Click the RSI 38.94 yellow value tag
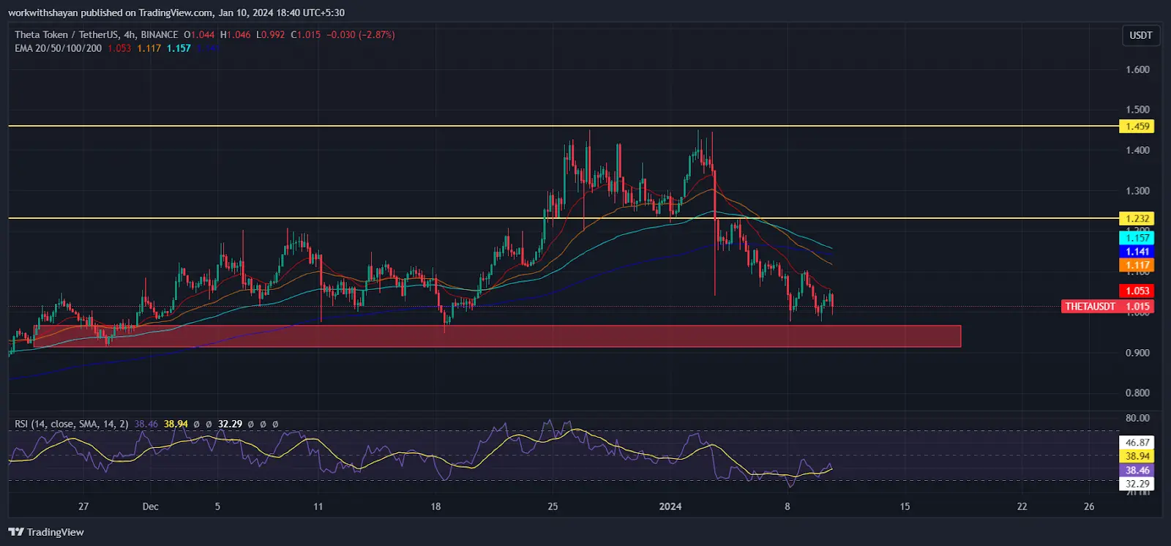This screenshot has width=1171, height=546. point(1137,456)
